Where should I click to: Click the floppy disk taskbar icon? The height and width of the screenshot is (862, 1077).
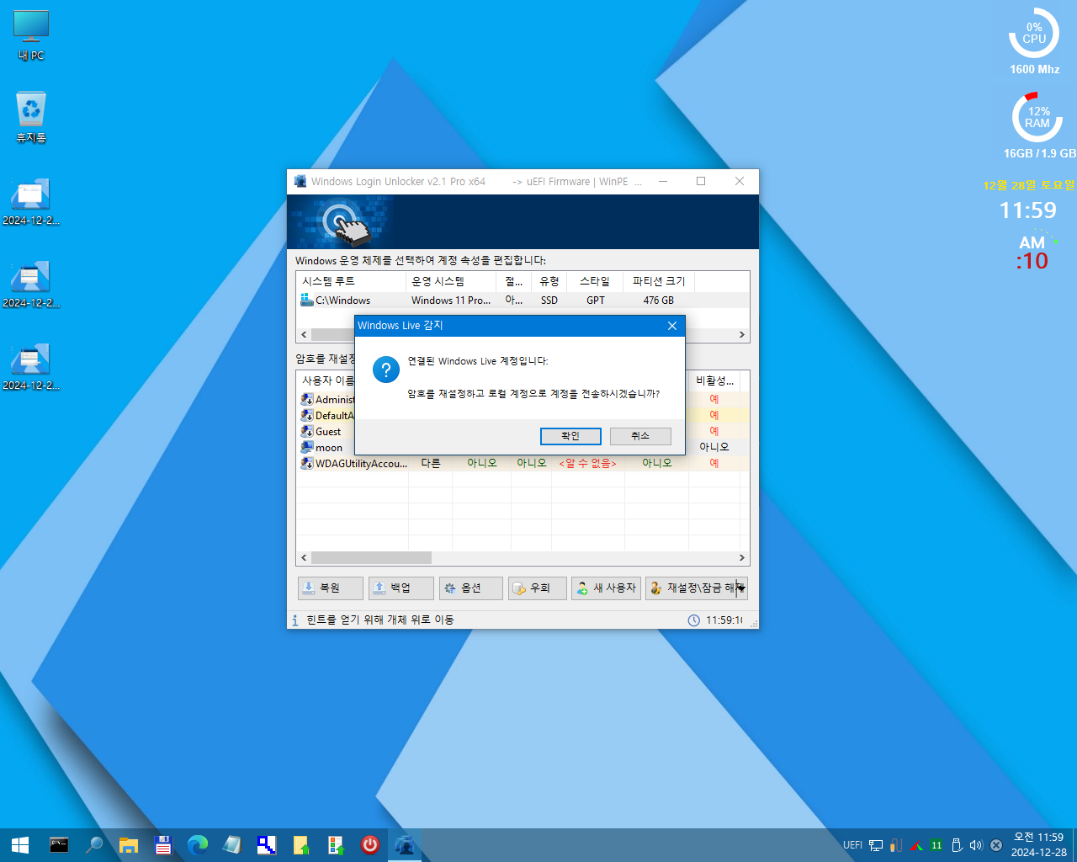[163, 845]
